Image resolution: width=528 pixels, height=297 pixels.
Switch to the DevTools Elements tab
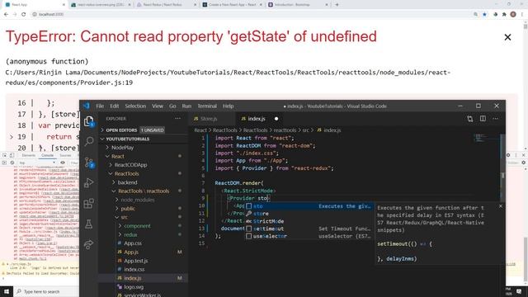[x=29, y=155]
